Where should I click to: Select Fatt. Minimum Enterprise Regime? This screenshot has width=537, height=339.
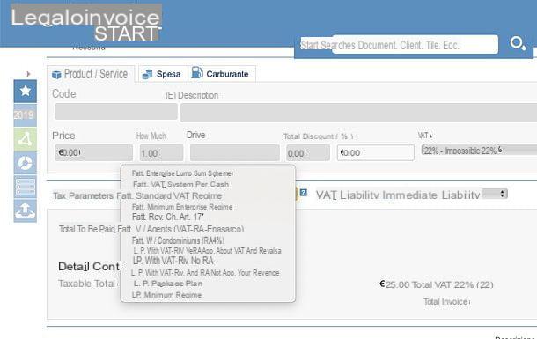tap(182, 207)
